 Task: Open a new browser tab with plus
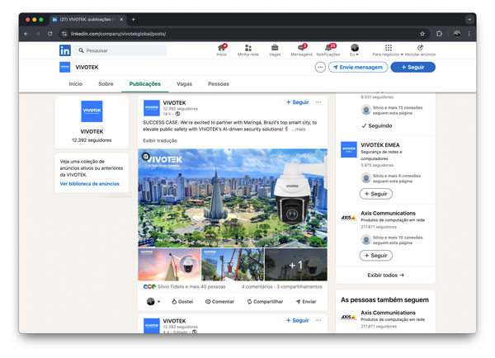[133, 20]
